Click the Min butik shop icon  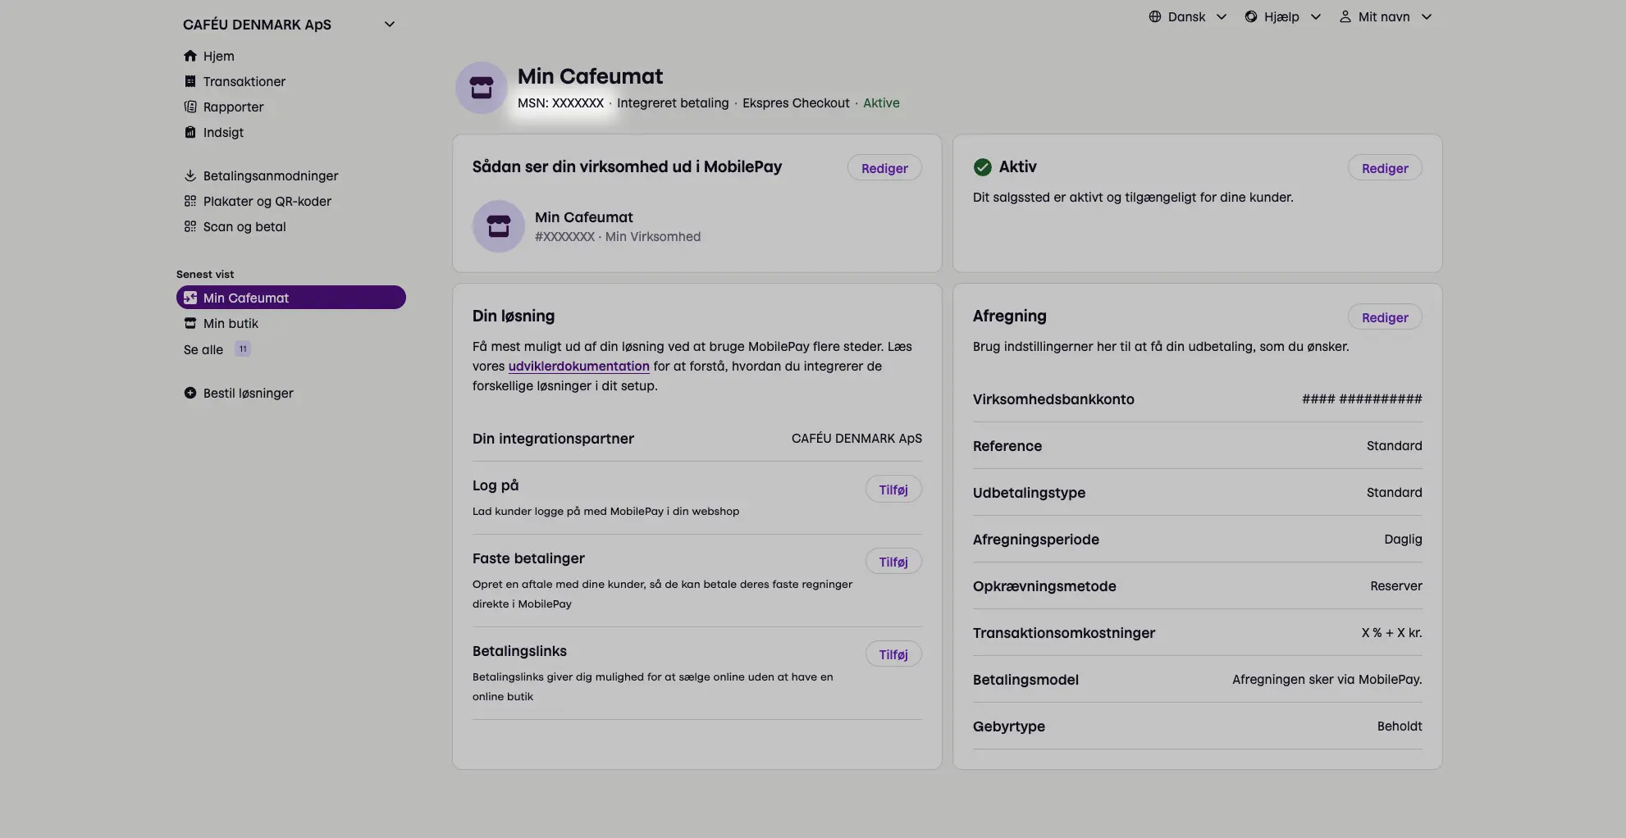pyautogui.click(x=190, y=323)
